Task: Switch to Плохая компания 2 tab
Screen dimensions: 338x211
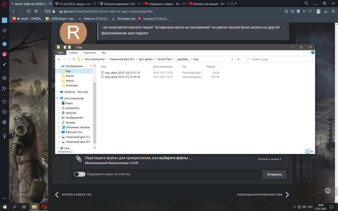Action: (120, 4)
